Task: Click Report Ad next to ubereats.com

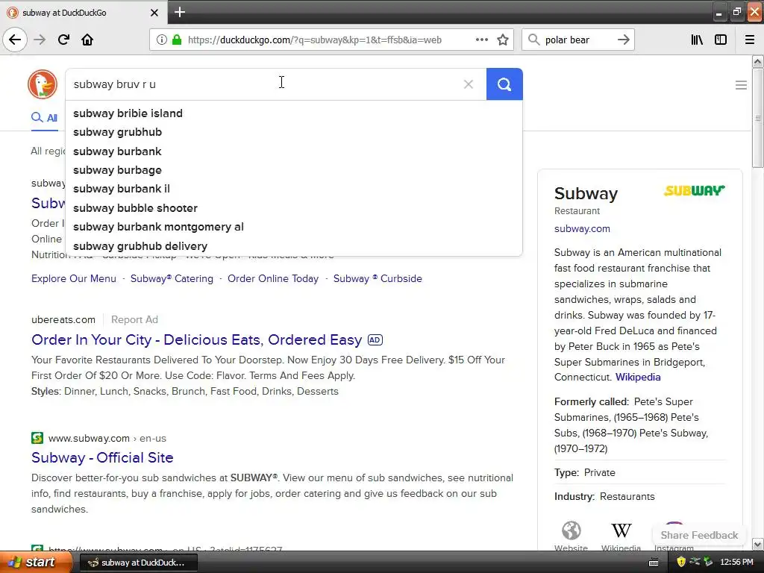Action: 134,319
